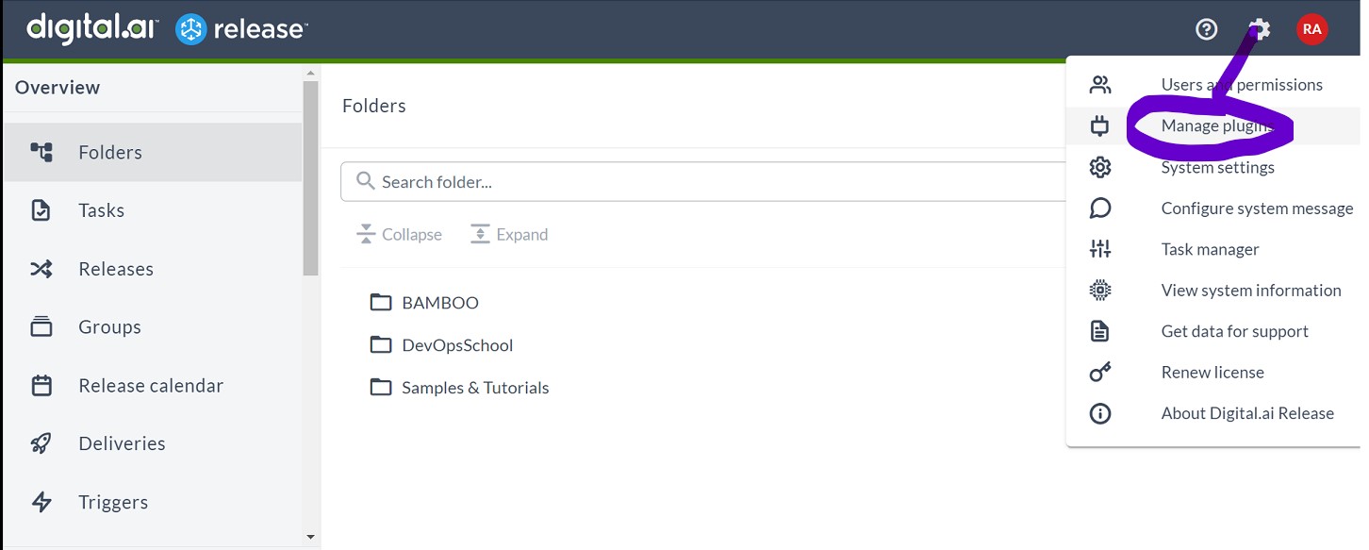Click the Release calendar icon

click(41, 385)
